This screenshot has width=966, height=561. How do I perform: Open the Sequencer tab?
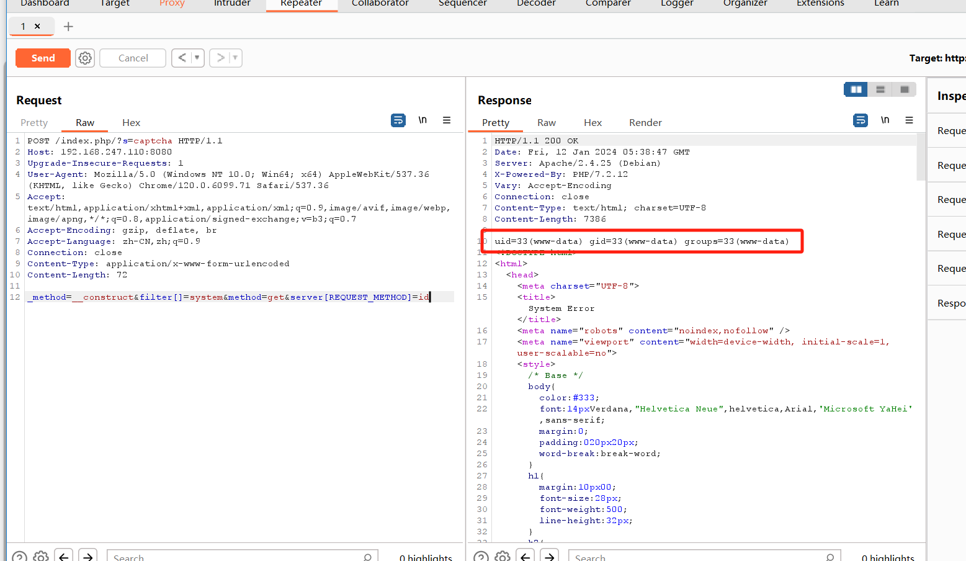462,3
